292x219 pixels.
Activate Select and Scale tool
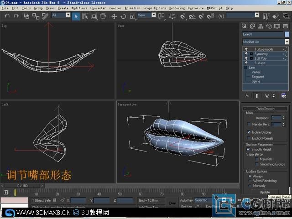[x=132, y=16]
